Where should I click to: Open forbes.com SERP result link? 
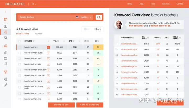[x=129, y=72]
